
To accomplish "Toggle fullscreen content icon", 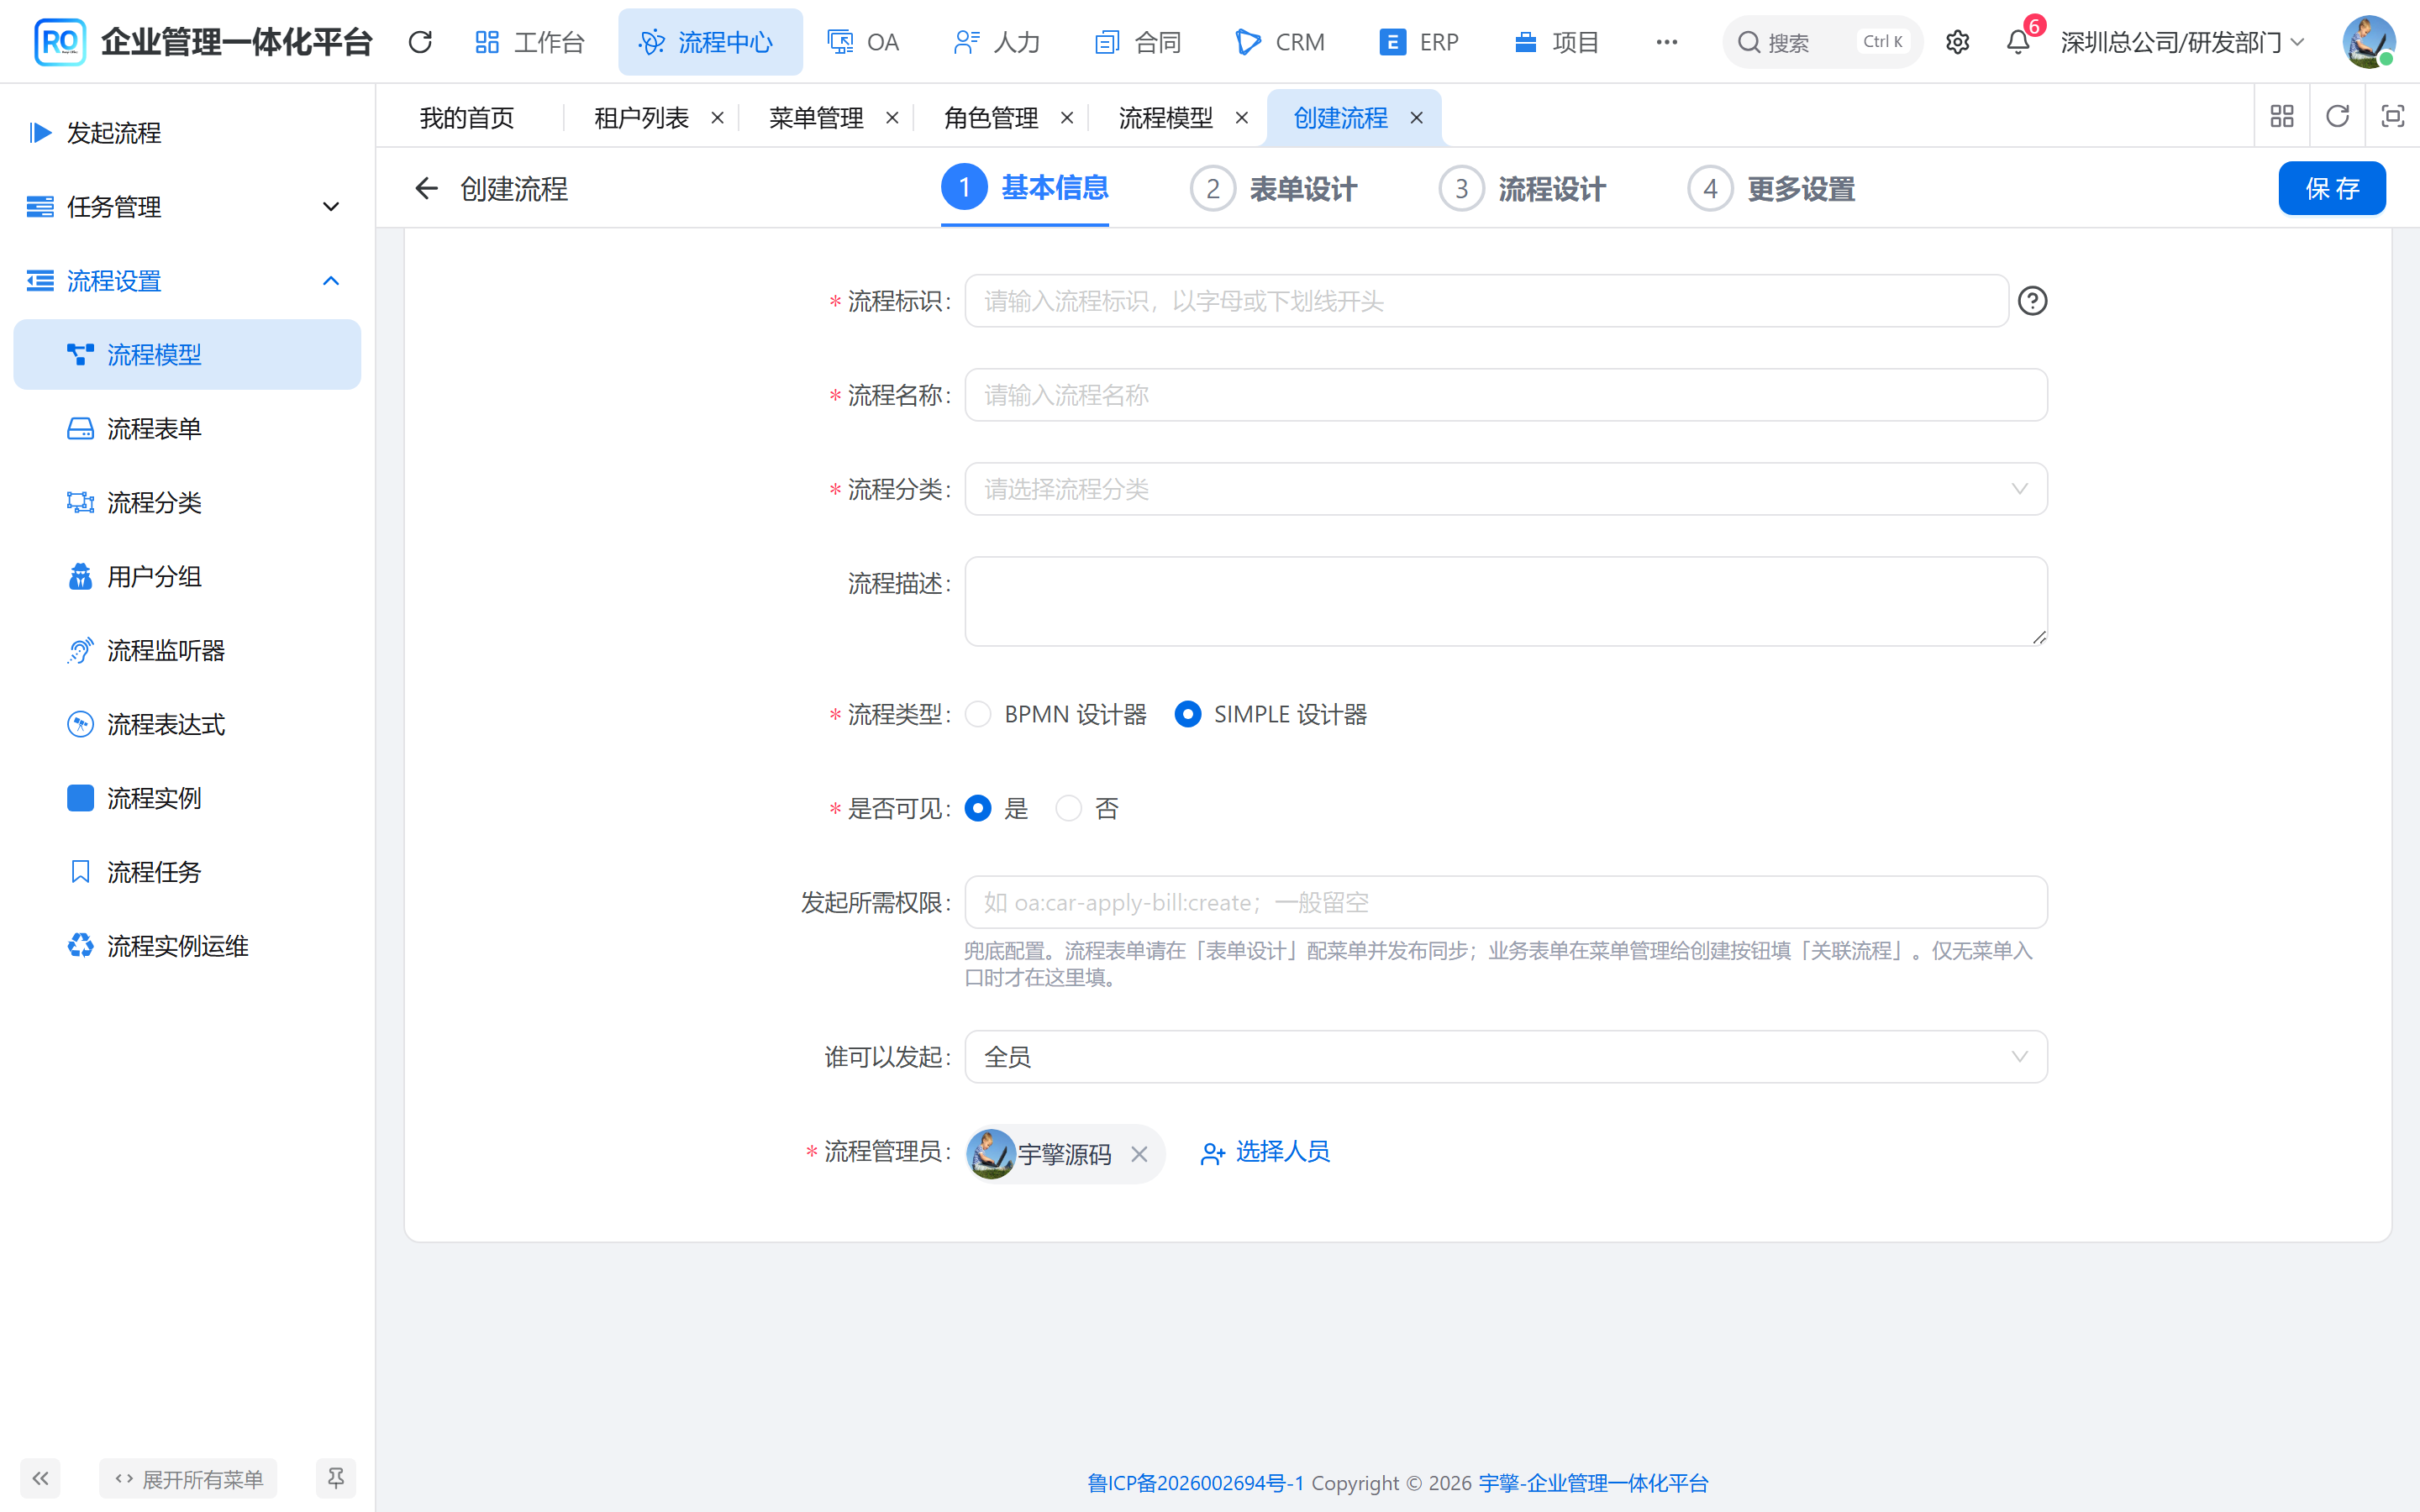I will point(2392,116).
